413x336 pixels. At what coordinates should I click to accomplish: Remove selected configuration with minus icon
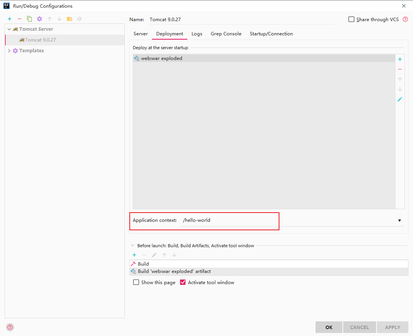pyautogui.click(x=20, y=19)
